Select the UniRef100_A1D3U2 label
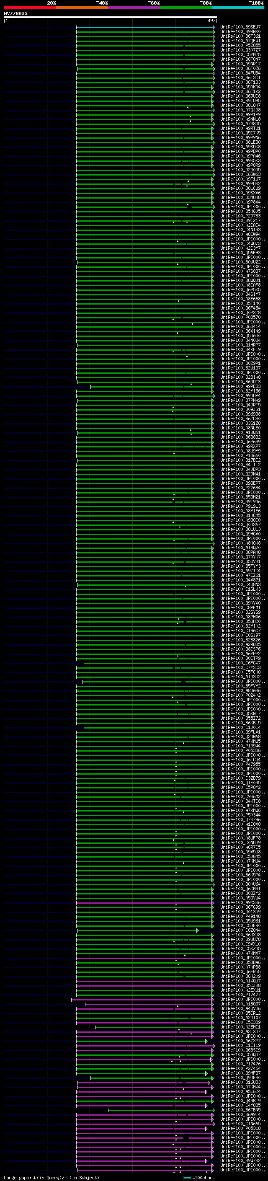Screen dimensions: 268x1181 (x=240, y=677)
